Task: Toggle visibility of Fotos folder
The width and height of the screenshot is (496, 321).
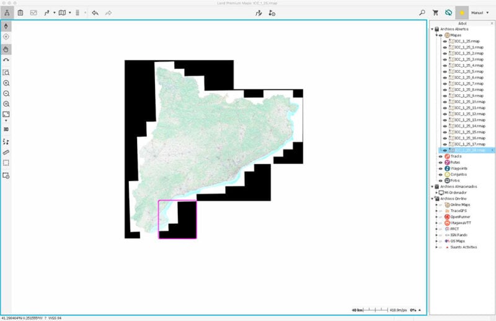Action: tap(441, 181)
